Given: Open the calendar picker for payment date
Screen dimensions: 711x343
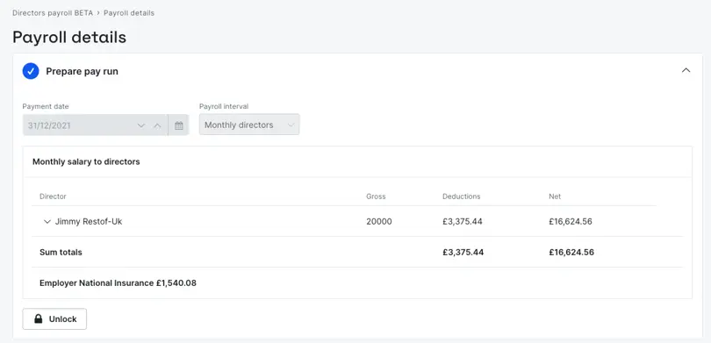Looking at the screenshot, I should (179, 125).
